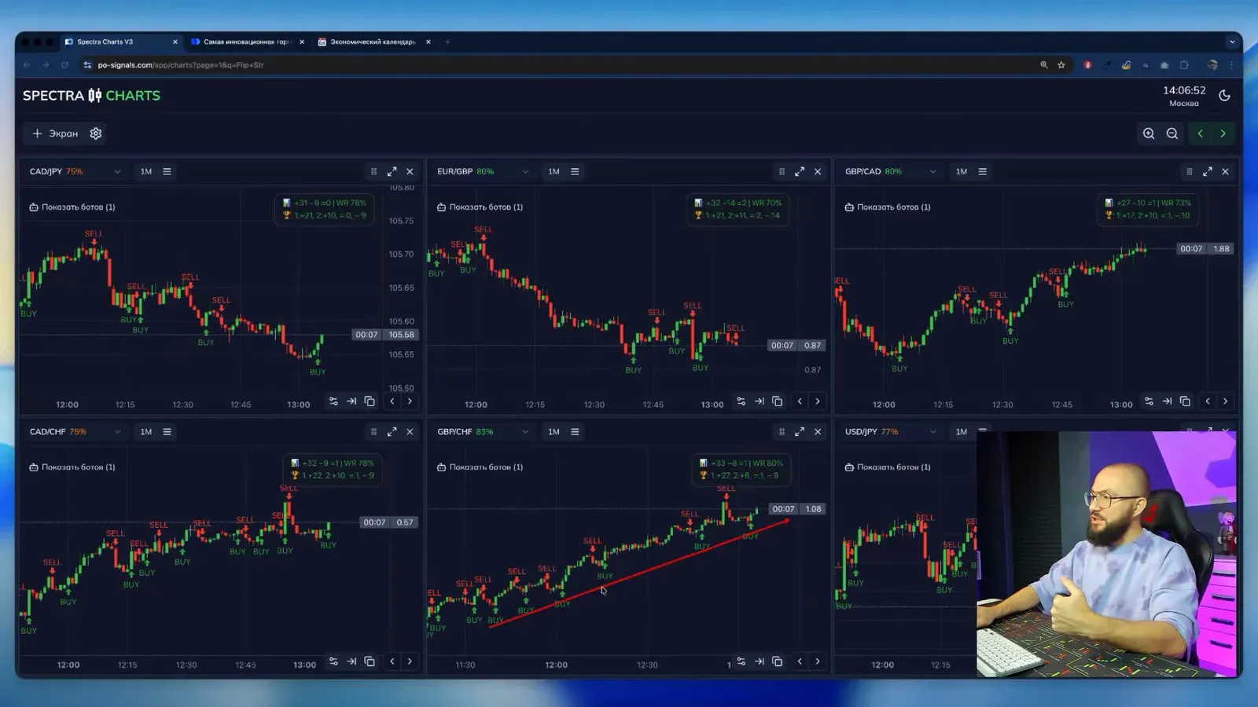Screen dimensions: 1258x707
Task: Open GBP/CHF chart hamburger menu
Action: 575,431
